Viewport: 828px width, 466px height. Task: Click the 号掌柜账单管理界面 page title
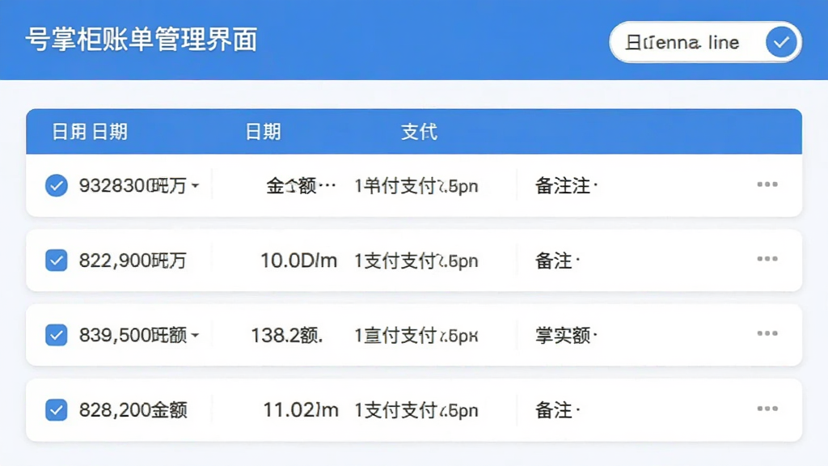142,40
